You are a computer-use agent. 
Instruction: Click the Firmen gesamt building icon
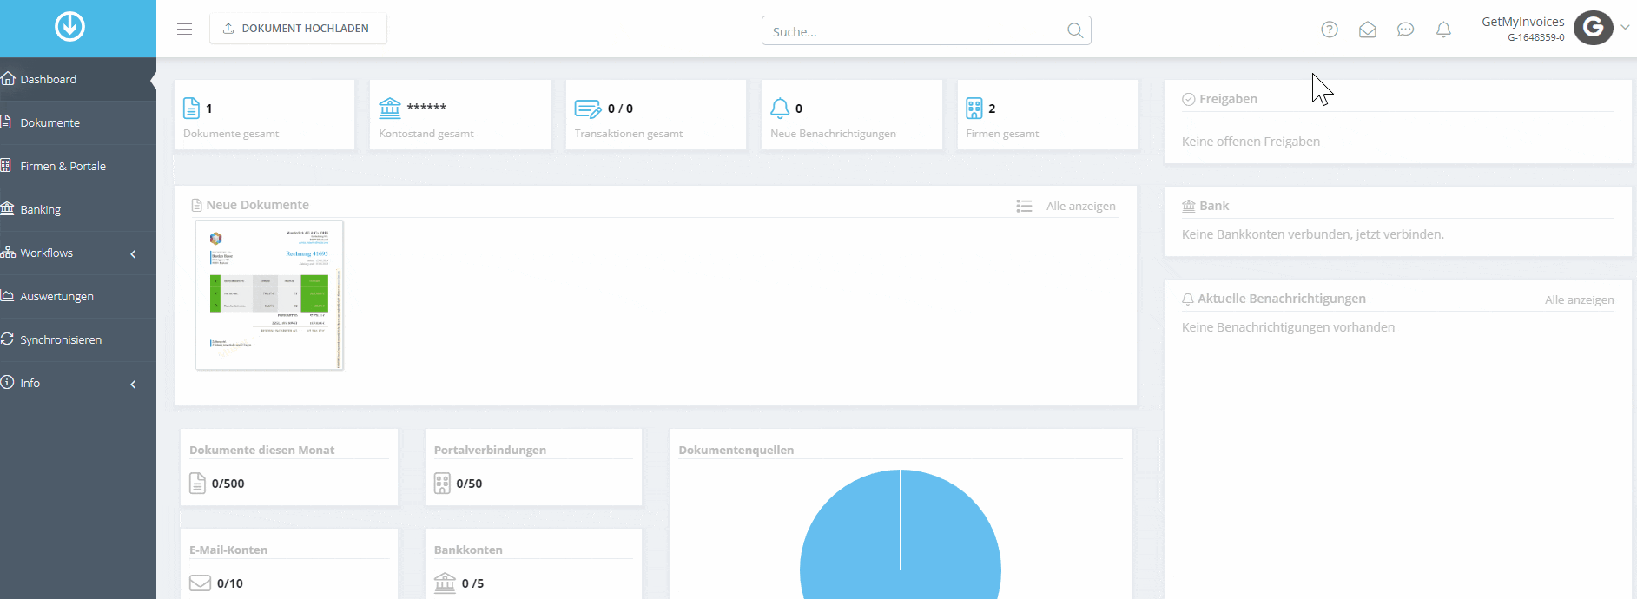click(974, 108)
